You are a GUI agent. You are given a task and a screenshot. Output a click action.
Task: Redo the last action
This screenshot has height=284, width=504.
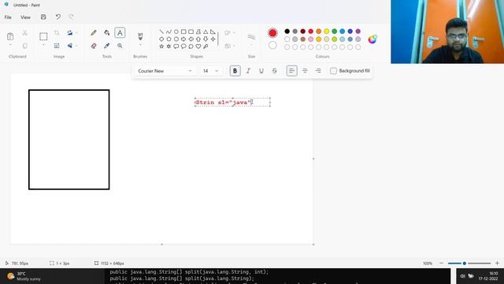71,17
